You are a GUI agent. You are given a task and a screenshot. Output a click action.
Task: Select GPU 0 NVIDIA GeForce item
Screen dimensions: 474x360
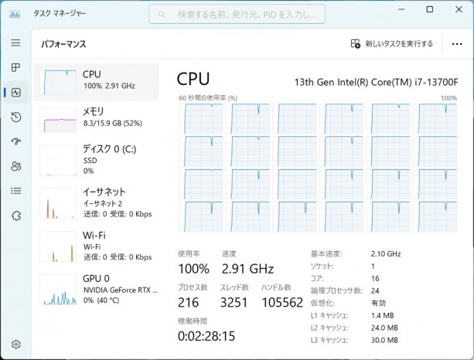[x=98, y=289]
